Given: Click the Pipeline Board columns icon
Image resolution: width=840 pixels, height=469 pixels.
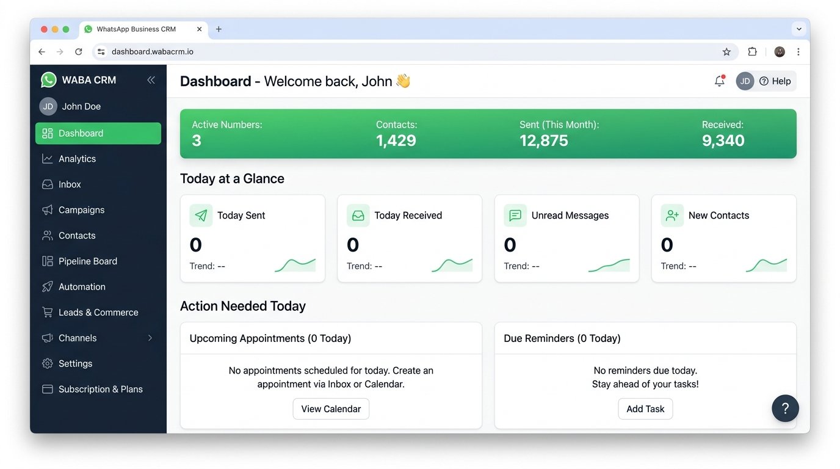Looking at the screenshot, I should tap(47, 261).
